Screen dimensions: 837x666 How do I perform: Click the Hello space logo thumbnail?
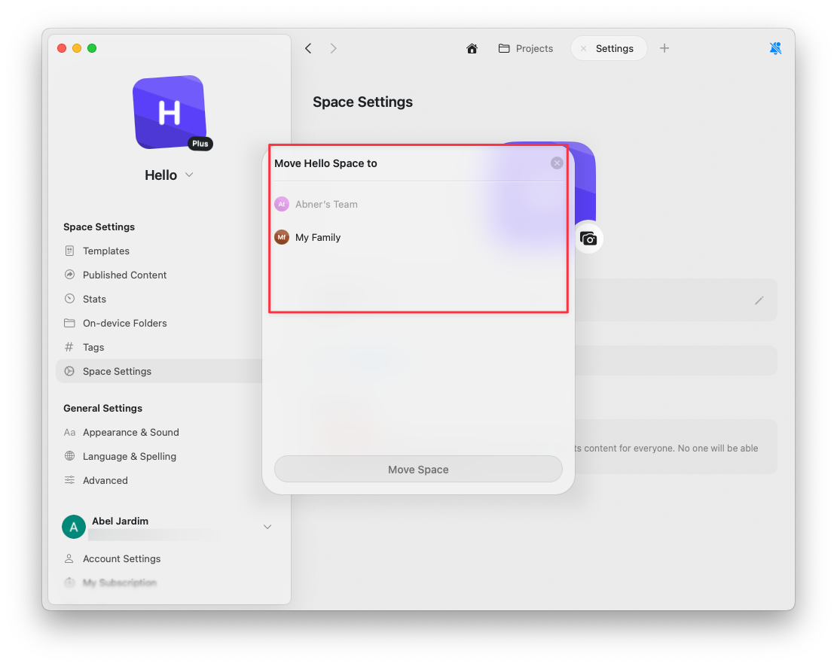click(x=170, y=112)
